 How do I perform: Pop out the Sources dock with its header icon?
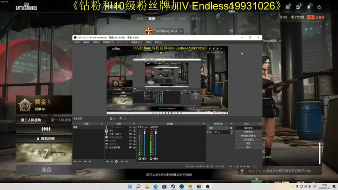(x=134, y=124)
